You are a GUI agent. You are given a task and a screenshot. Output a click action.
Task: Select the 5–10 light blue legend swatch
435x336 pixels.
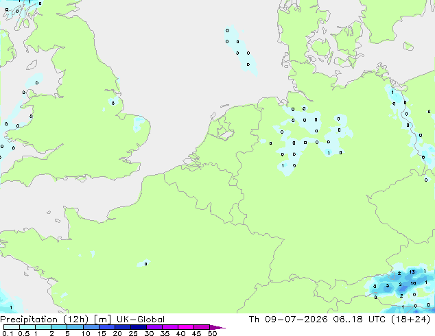click(75, 327)
